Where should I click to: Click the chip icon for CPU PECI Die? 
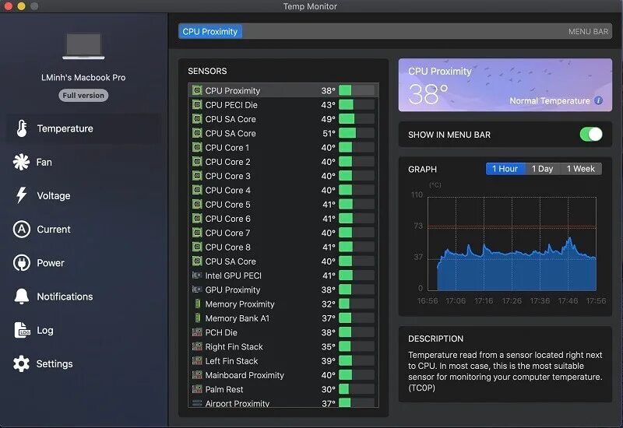click(x=197, y=104)
